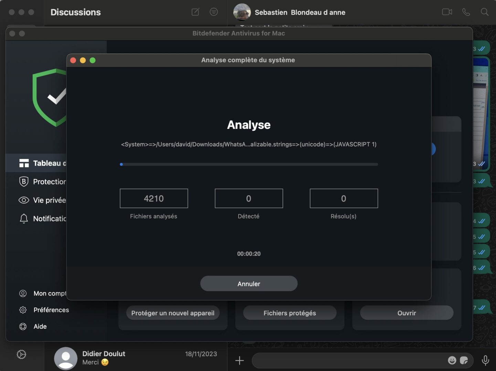The image size is (496, 371).
Task: Open the image thumbnail in WhatsApp chat
Action: [x=481, y=114]
